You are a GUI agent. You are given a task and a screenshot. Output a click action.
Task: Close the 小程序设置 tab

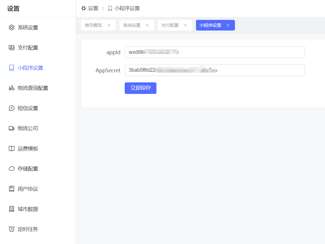(228, 25)
